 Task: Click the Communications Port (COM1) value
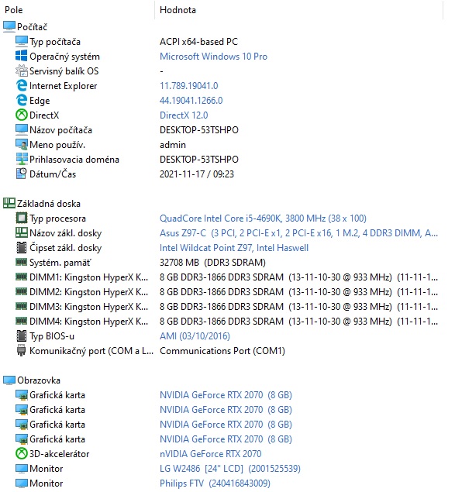(x=222, y=351)
